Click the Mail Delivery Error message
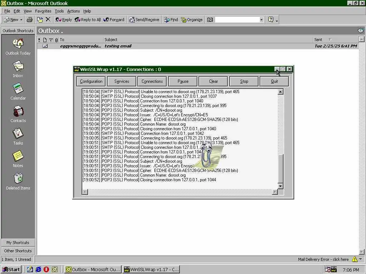 coord(323,259)
